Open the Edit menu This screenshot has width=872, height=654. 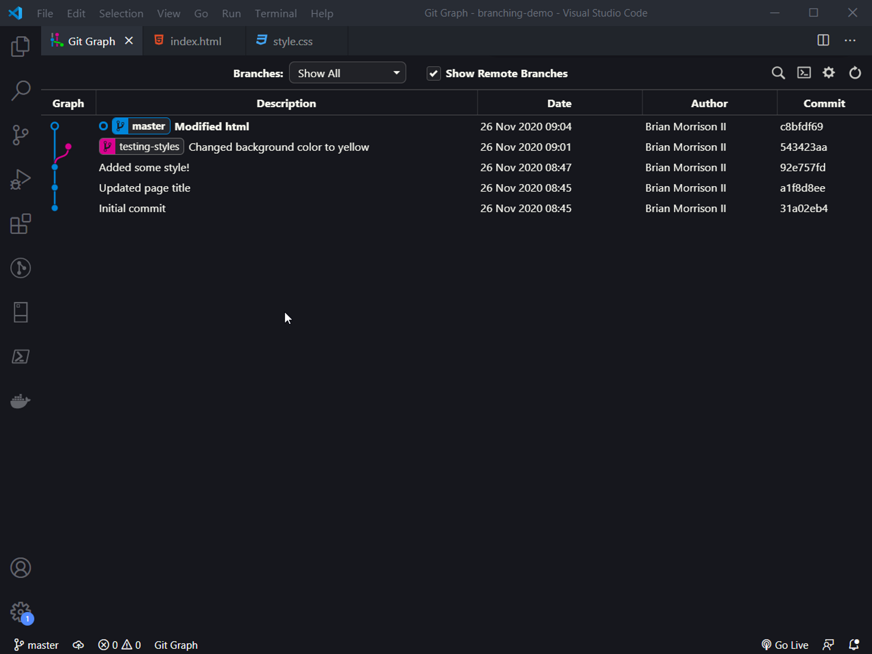[x=76, y=14]
